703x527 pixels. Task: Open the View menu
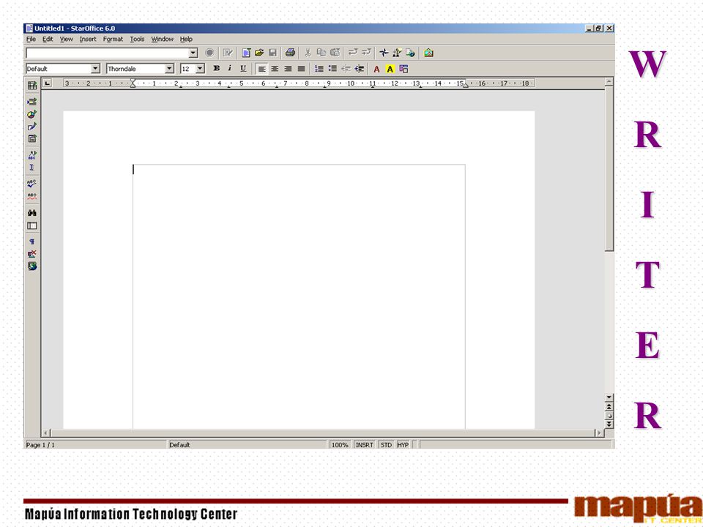[x=67, y=39]
